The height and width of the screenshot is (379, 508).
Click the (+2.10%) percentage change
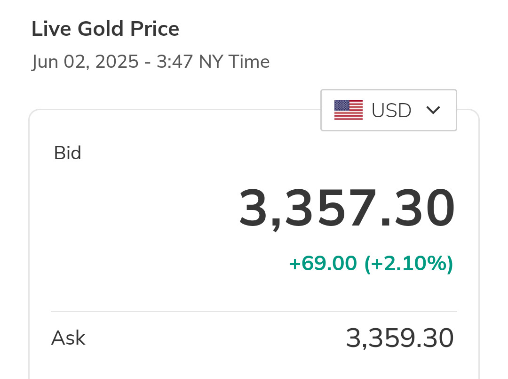pyautogui.click(x=409, y=264)
